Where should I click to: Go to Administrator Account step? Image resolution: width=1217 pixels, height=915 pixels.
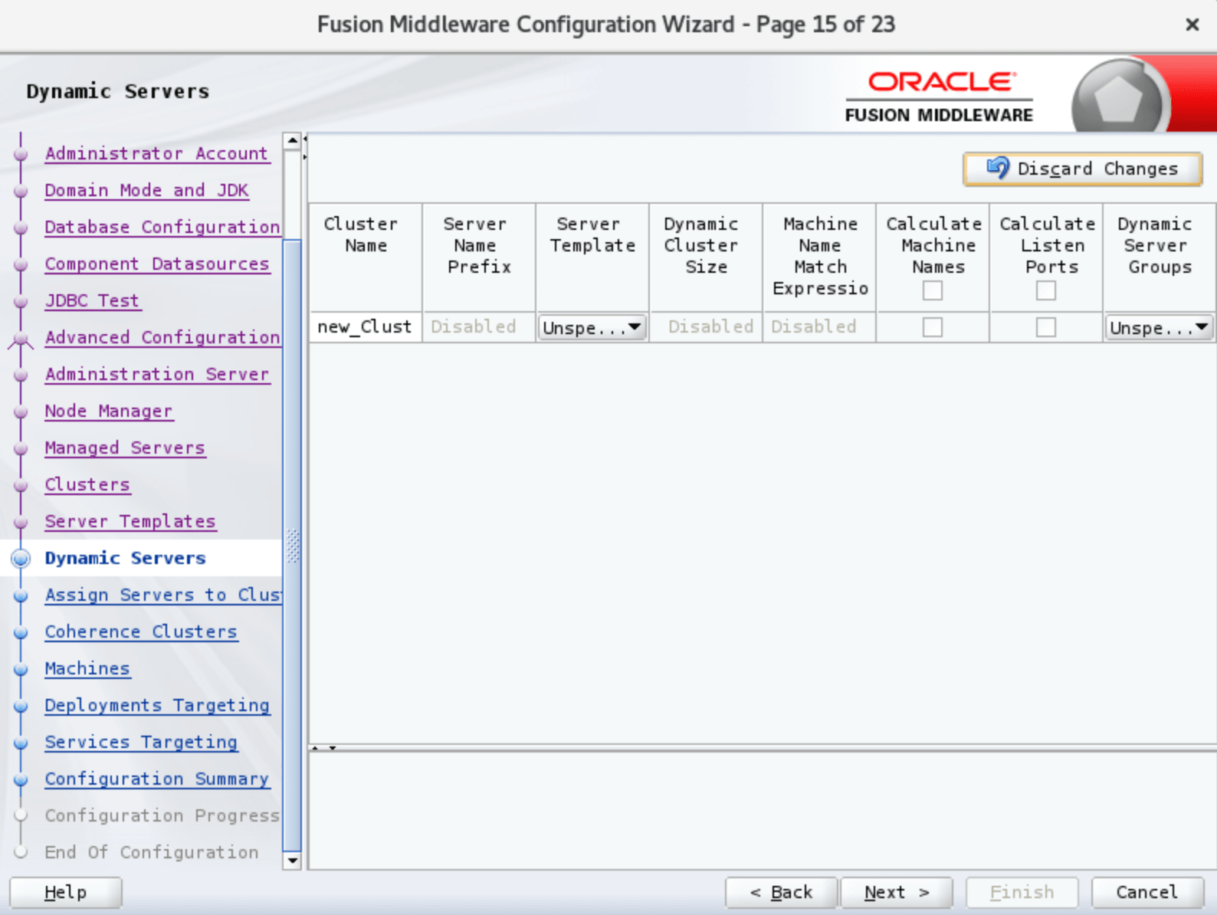[x=156, y=153]
